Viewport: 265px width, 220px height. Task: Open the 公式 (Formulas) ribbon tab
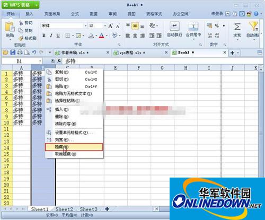[x=75, y=14]
